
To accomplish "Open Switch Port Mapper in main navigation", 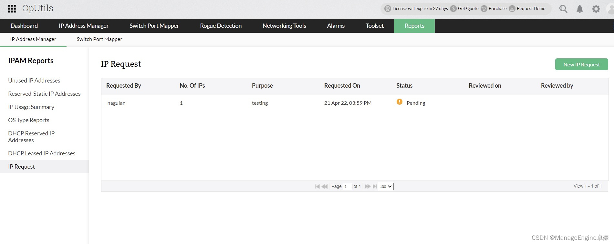I will pyautogui.click(x=154, y=26).
